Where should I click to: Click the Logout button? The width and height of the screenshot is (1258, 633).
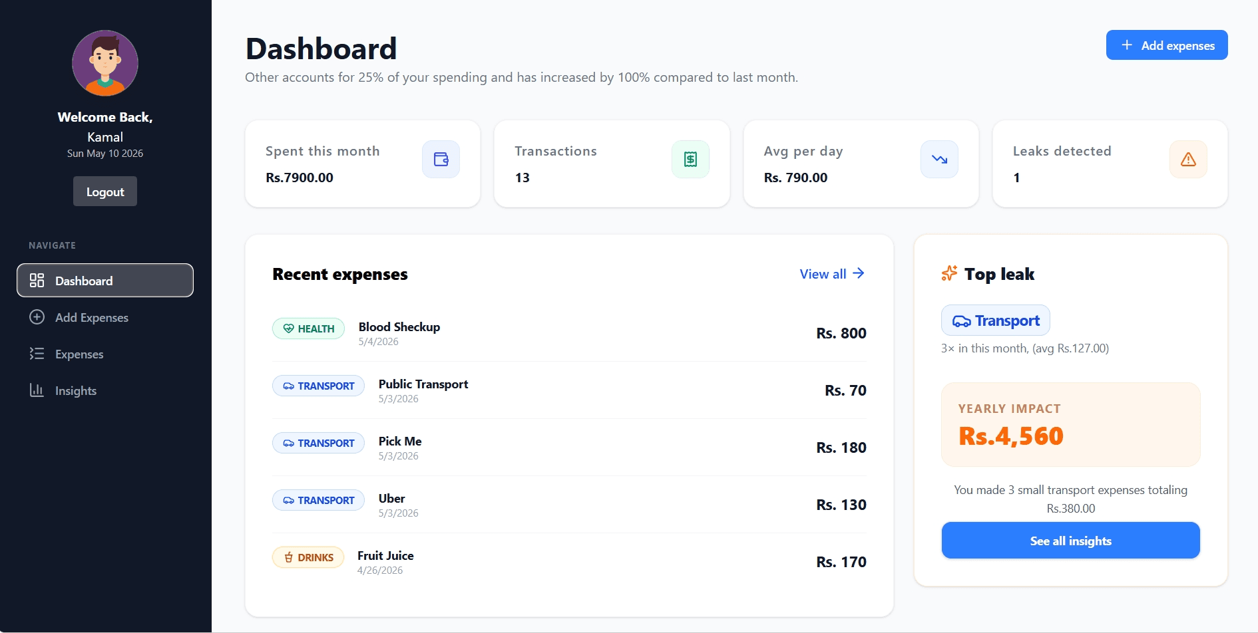(105, 191)
